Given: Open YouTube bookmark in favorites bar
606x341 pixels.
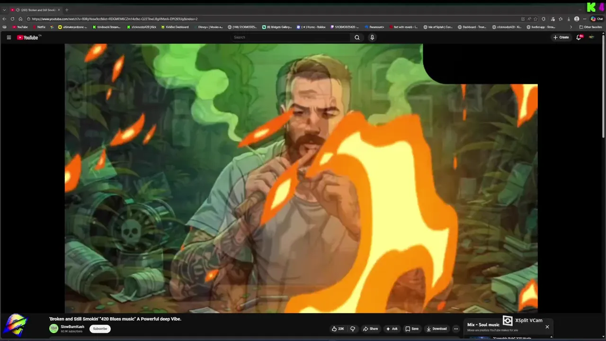Looking at the screenshot, I should pyautogui.click(x=20, y=27).
